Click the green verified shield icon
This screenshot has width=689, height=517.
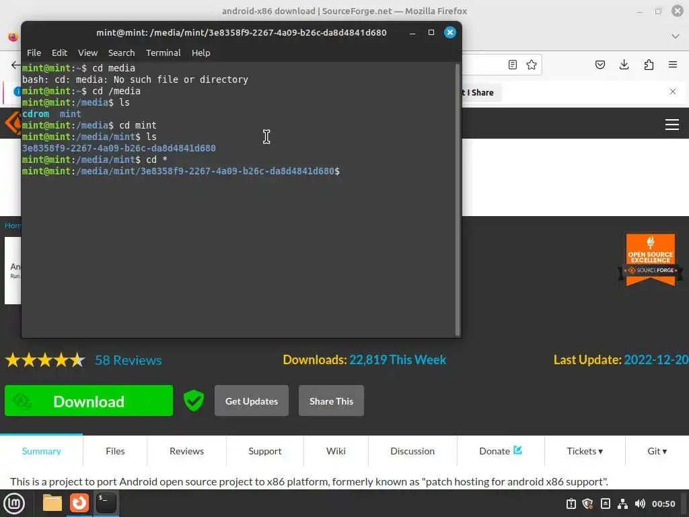pos(193,401)
